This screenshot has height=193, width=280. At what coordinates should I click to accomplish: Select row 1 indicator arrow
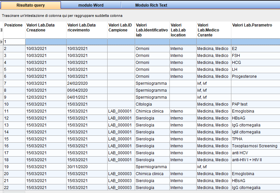pos(1,42)
